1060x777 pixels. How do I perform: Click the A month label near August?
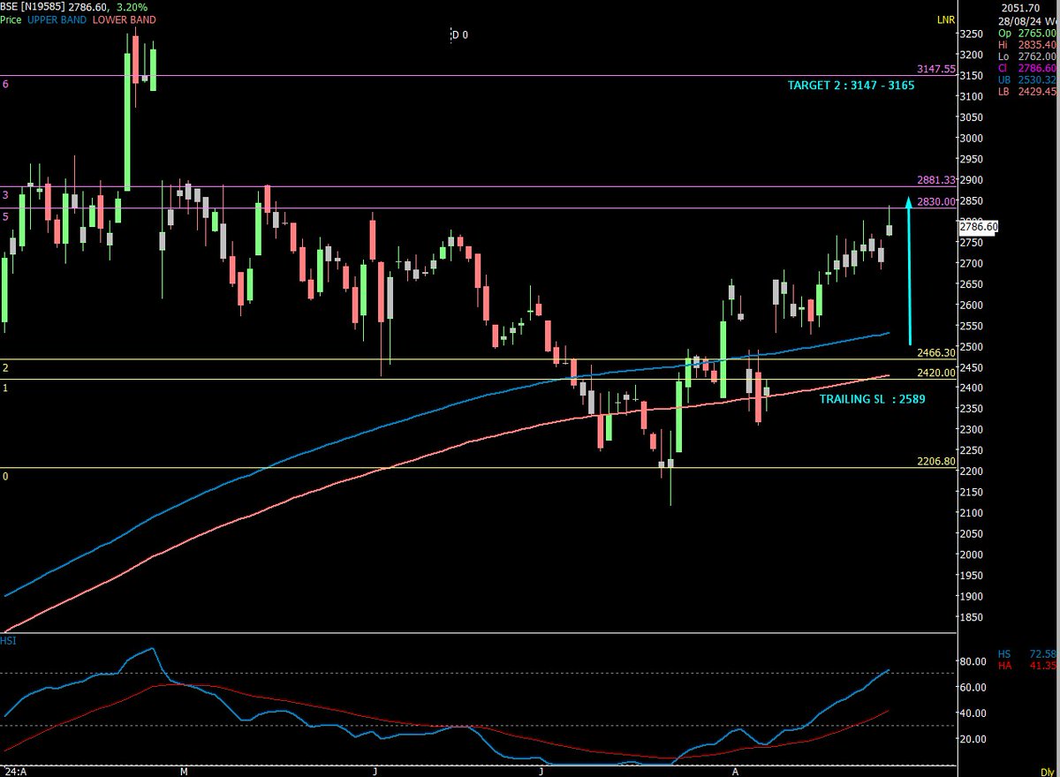[735, 772]
